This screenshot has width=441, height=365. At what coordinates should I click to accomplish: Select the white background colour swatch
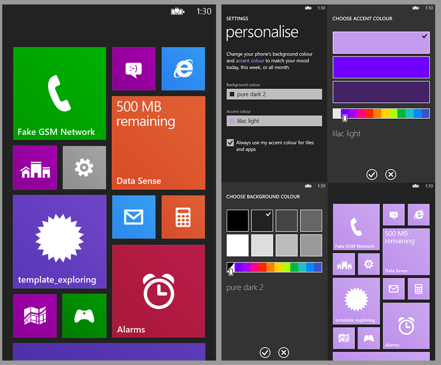(x=237, y=245)
